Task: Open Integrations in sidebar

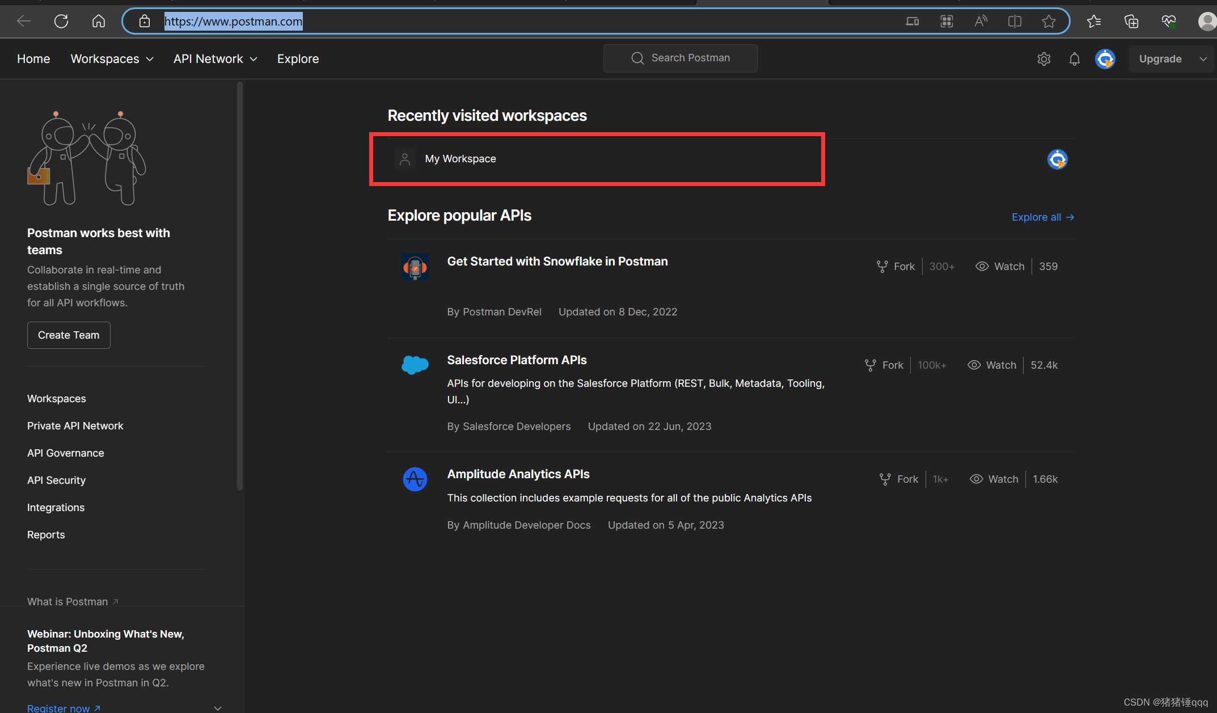Action: (x=56, y=507)
